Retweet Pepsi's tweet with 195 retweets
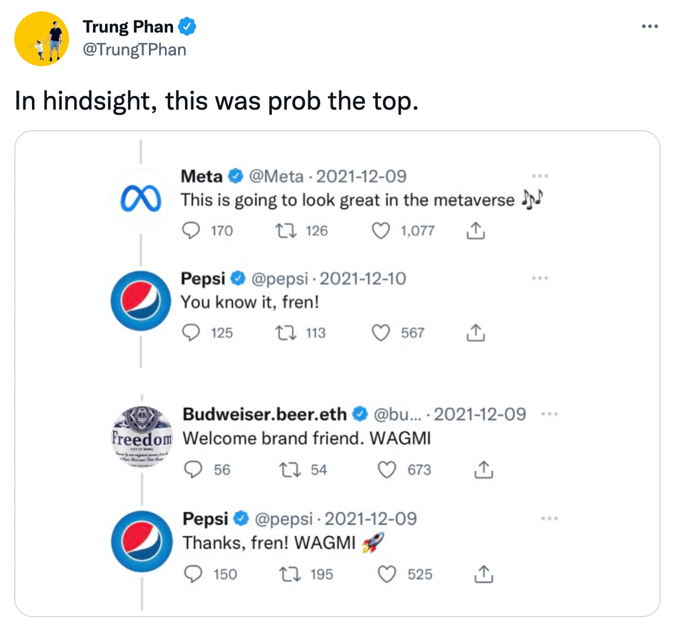The width and height of the screenshot is (676, 628). pos(289,574)
